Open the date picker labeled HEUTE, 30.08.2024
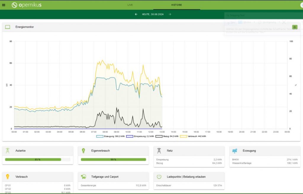 pyautogui.click(x=153, y=14)
